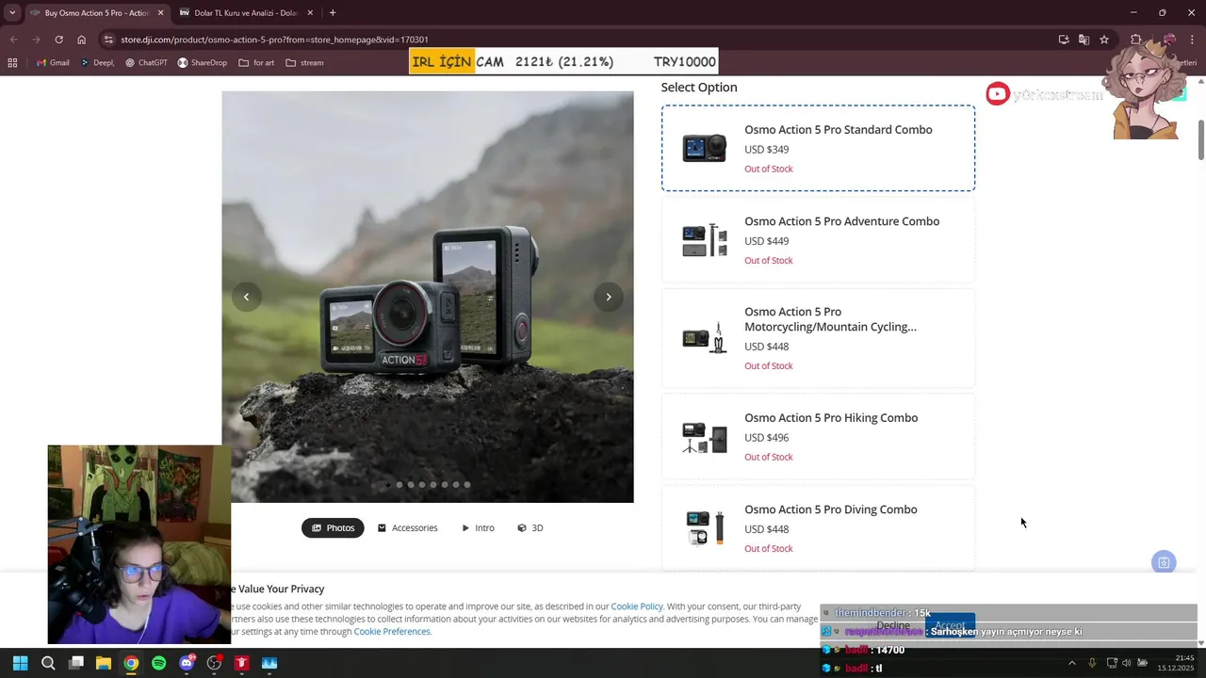Screen dimensions: 1206x678
Task: Open the translate page icon in the address bar
Action: click(1084, 40)
